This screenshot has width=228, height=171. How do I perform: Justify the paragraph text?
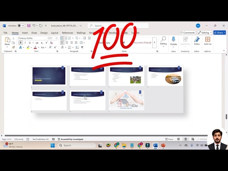(x=76, y=43)
